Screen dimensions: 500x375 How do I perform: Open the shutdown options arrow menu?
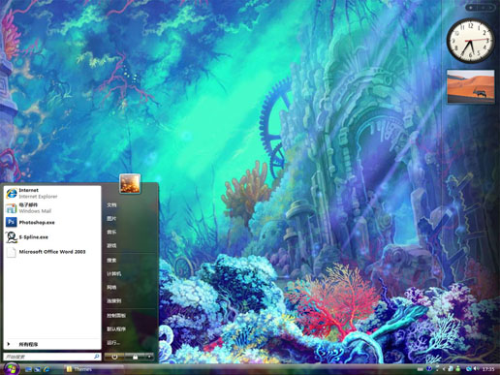pos(149,357)
